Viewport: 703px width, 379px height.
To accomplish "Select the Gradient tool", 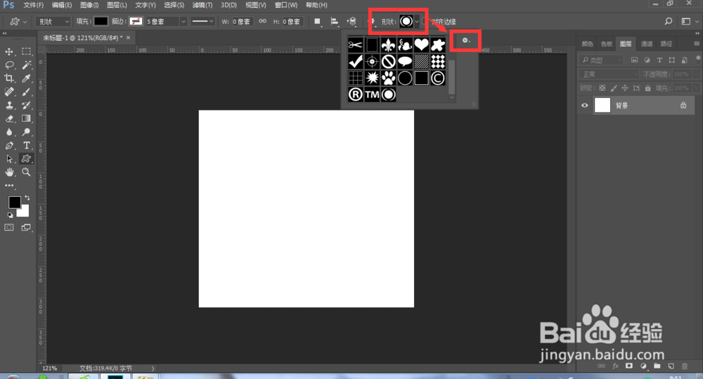I will tap(26, 119).
